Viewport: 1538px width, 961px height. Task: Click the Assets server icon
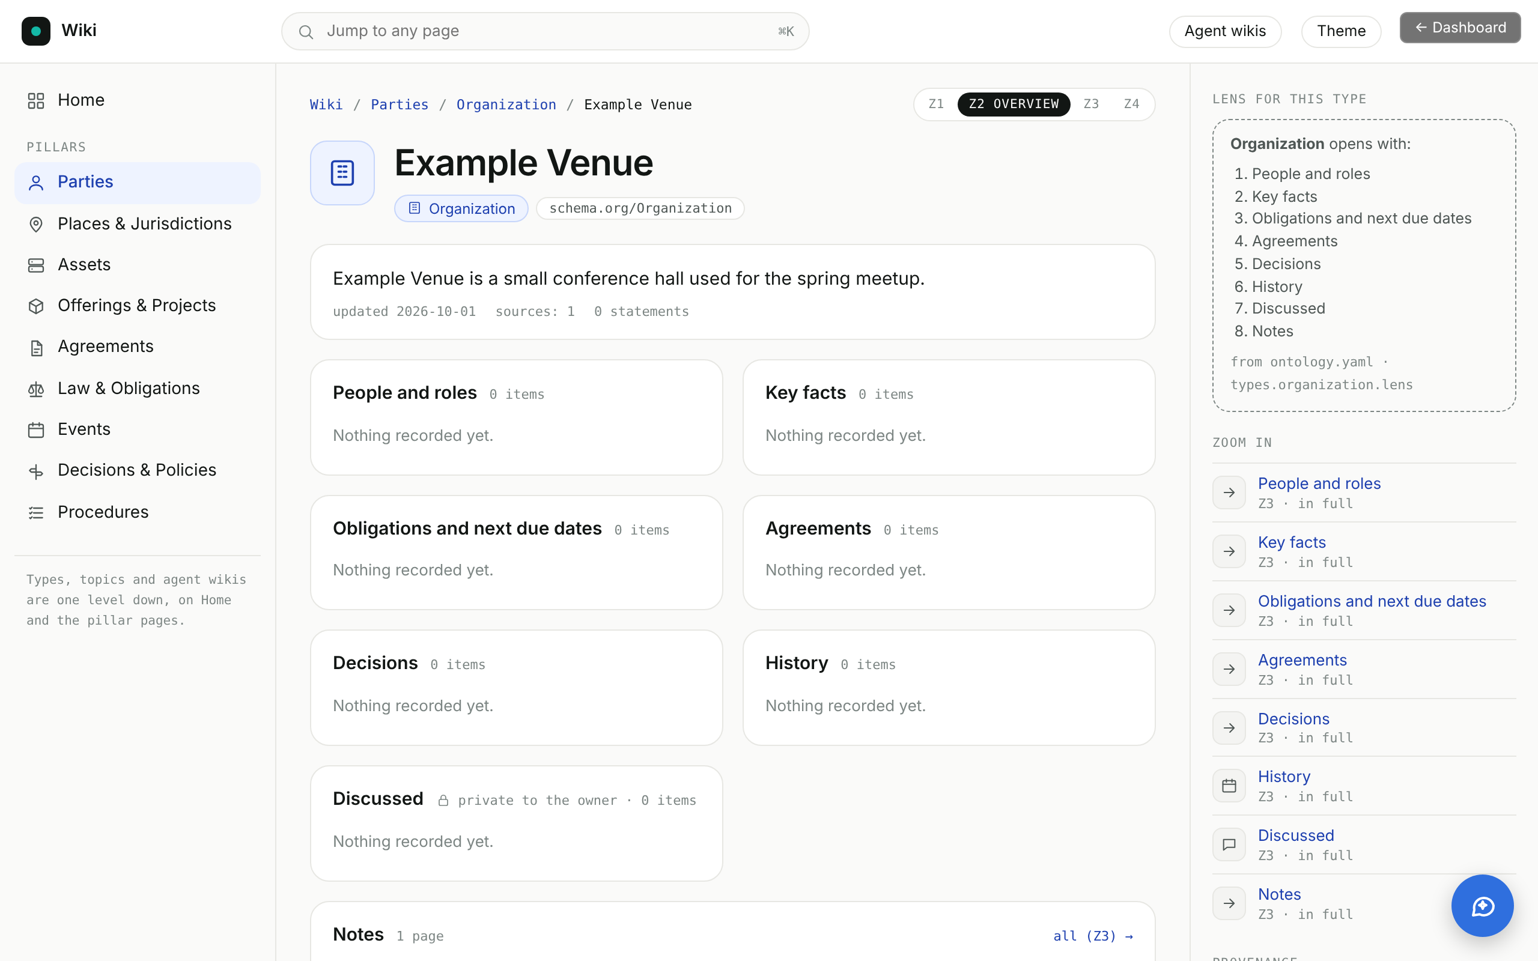36,265
